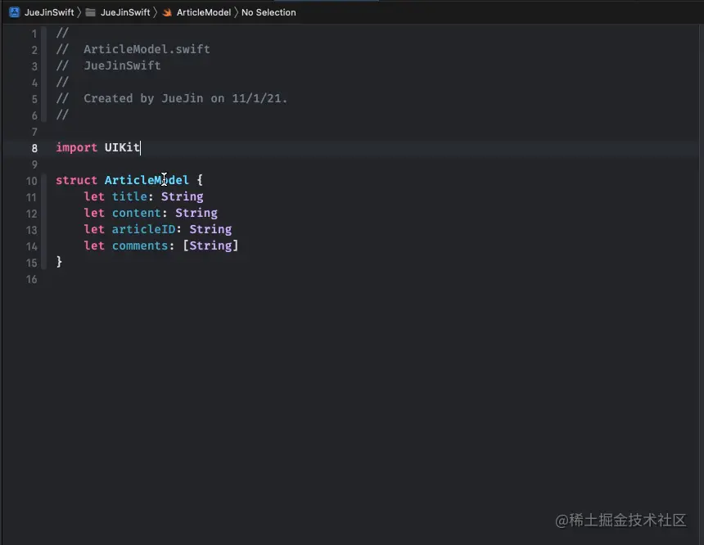Screen dimensions: 704x545
Task: Click the let keyword before comments
Action: [x=94, y=245]
